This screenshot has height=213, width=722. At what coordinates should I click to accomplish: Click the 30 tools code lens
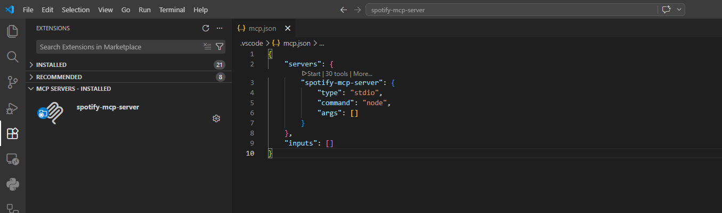(x=337, y=74)
